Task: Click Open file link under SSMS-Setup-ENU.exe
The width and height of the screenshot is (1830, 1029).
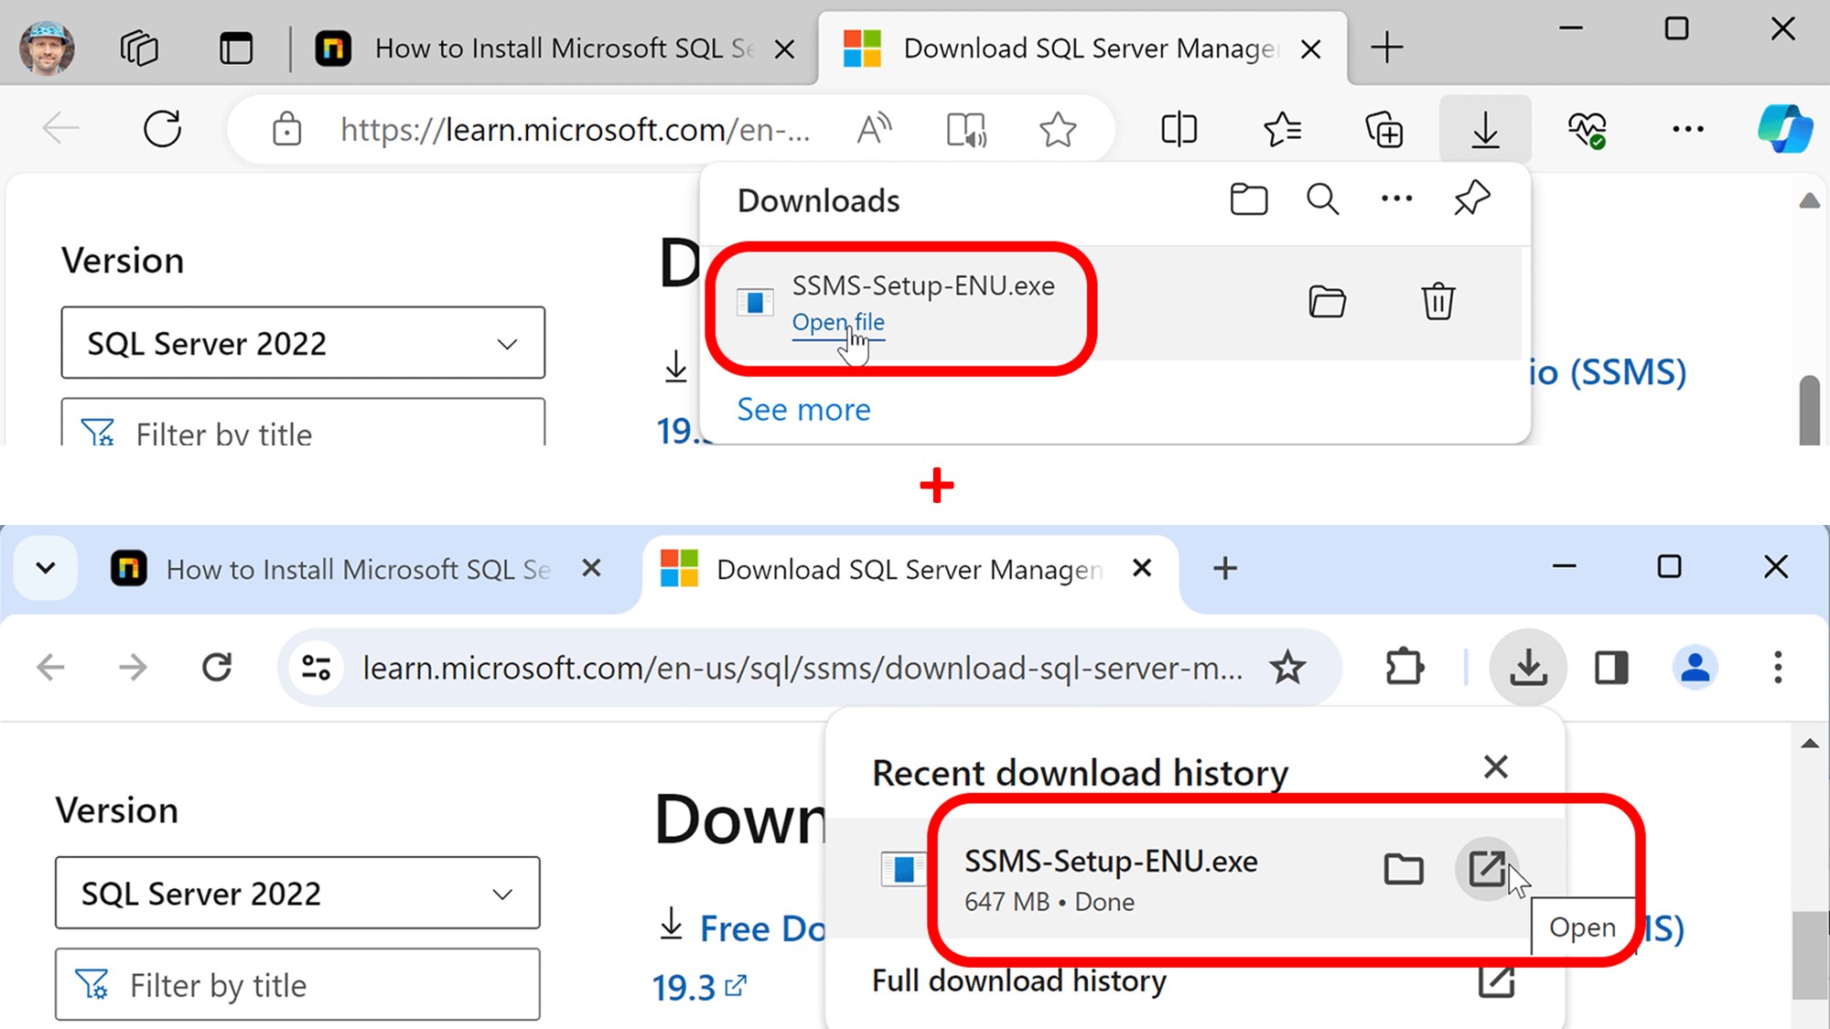Action: pyautogui.click(x=838, y=322)
